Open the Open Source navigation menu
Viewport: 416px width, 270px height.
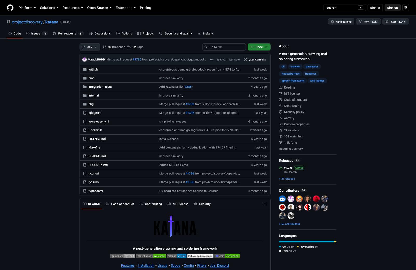(x=99, y=8)
